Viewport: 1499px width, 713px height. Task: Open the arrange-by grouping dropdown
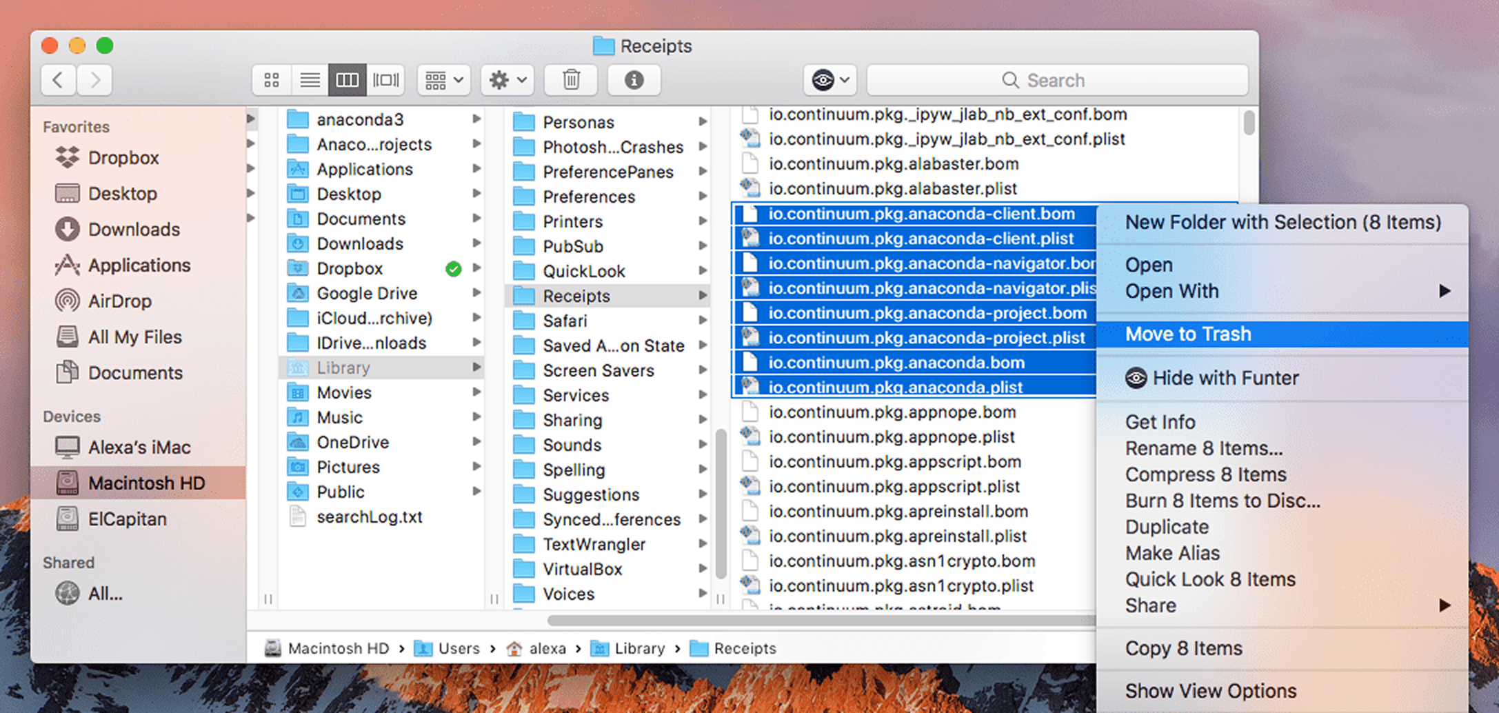click(444, 80)
